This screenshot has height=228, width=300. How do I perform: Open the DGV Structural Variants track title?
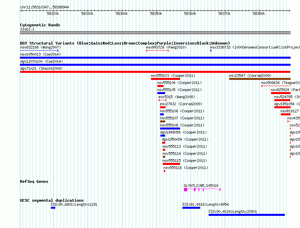[x=125, y=43]
